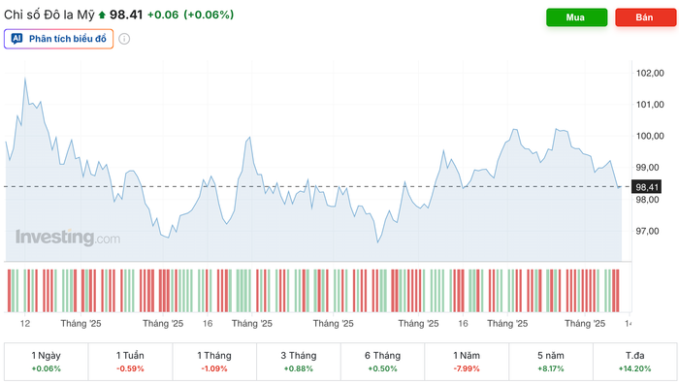Image resolution: width=679 pixels, height=383 pixels.
Task: Select the 1 Tháng timeframe tab
Action: click(x=214, y=362)
